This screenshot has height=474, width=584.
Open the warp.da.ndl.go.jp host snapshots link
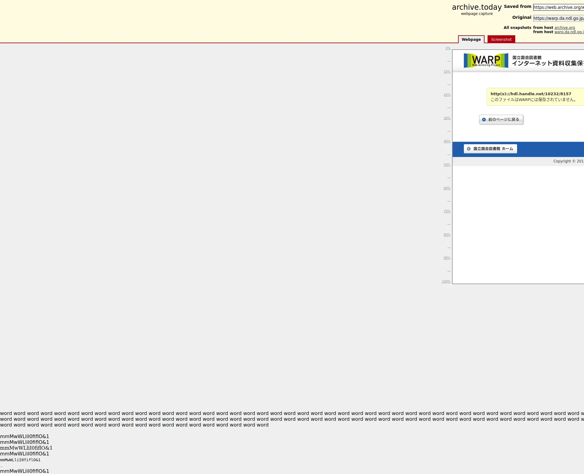tap(568, 32)
